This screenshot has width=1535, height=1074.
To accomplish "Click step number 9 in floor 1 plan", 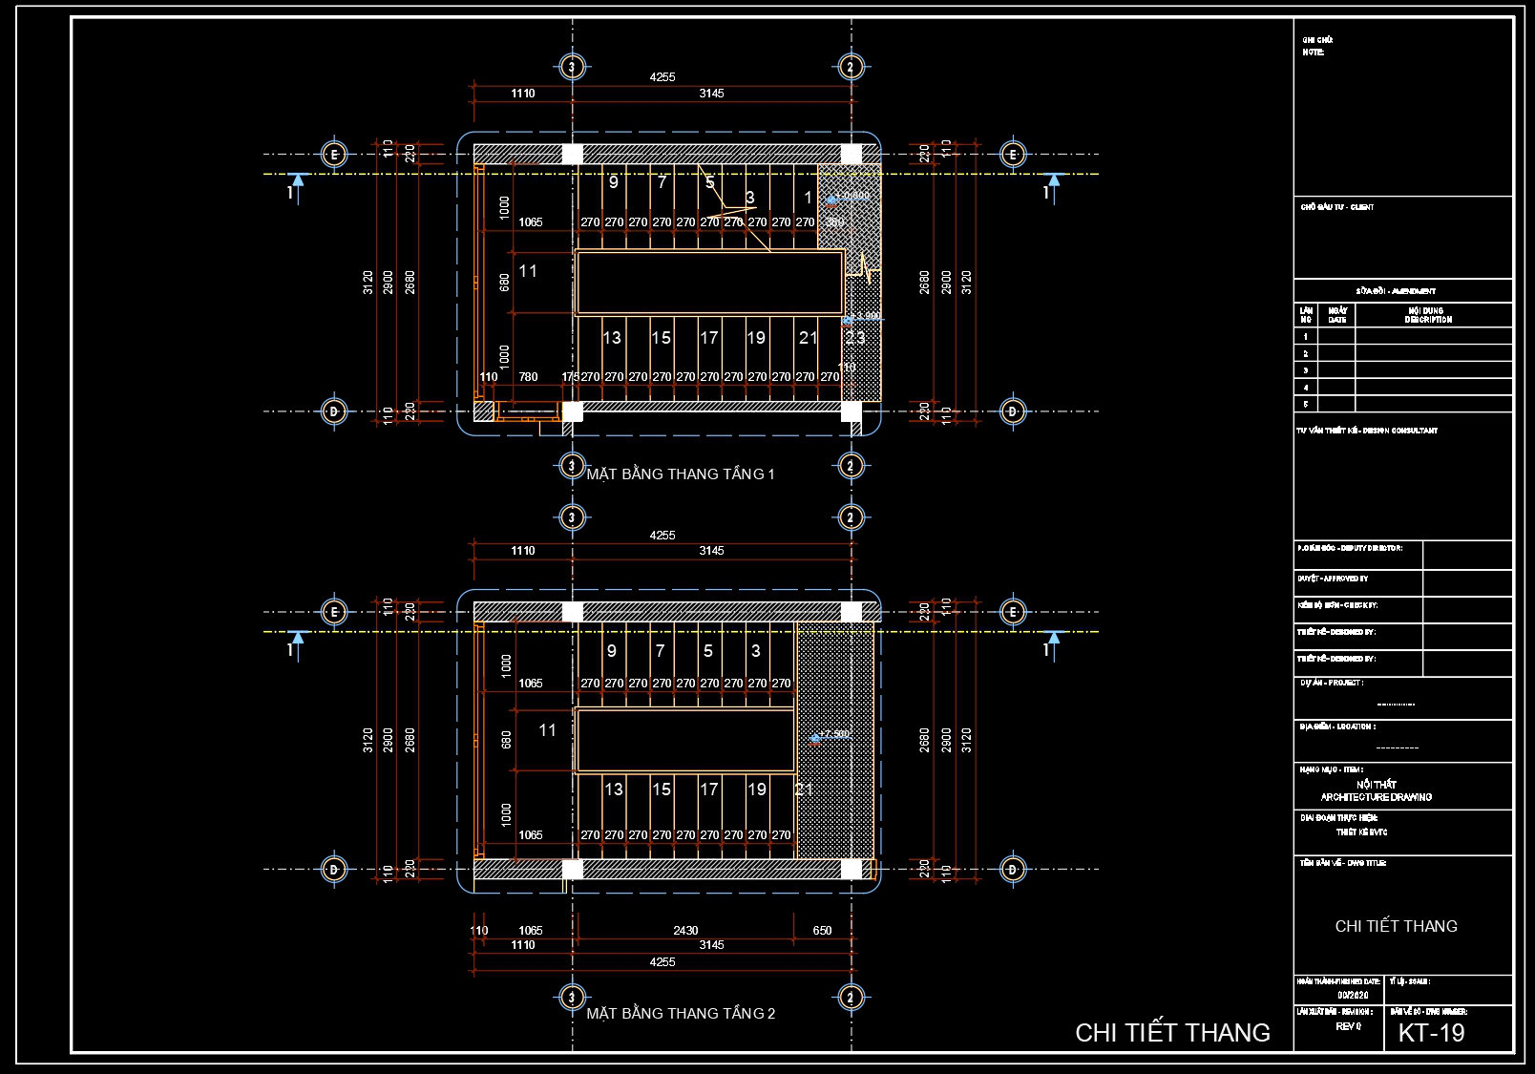I will pos(614,182).
